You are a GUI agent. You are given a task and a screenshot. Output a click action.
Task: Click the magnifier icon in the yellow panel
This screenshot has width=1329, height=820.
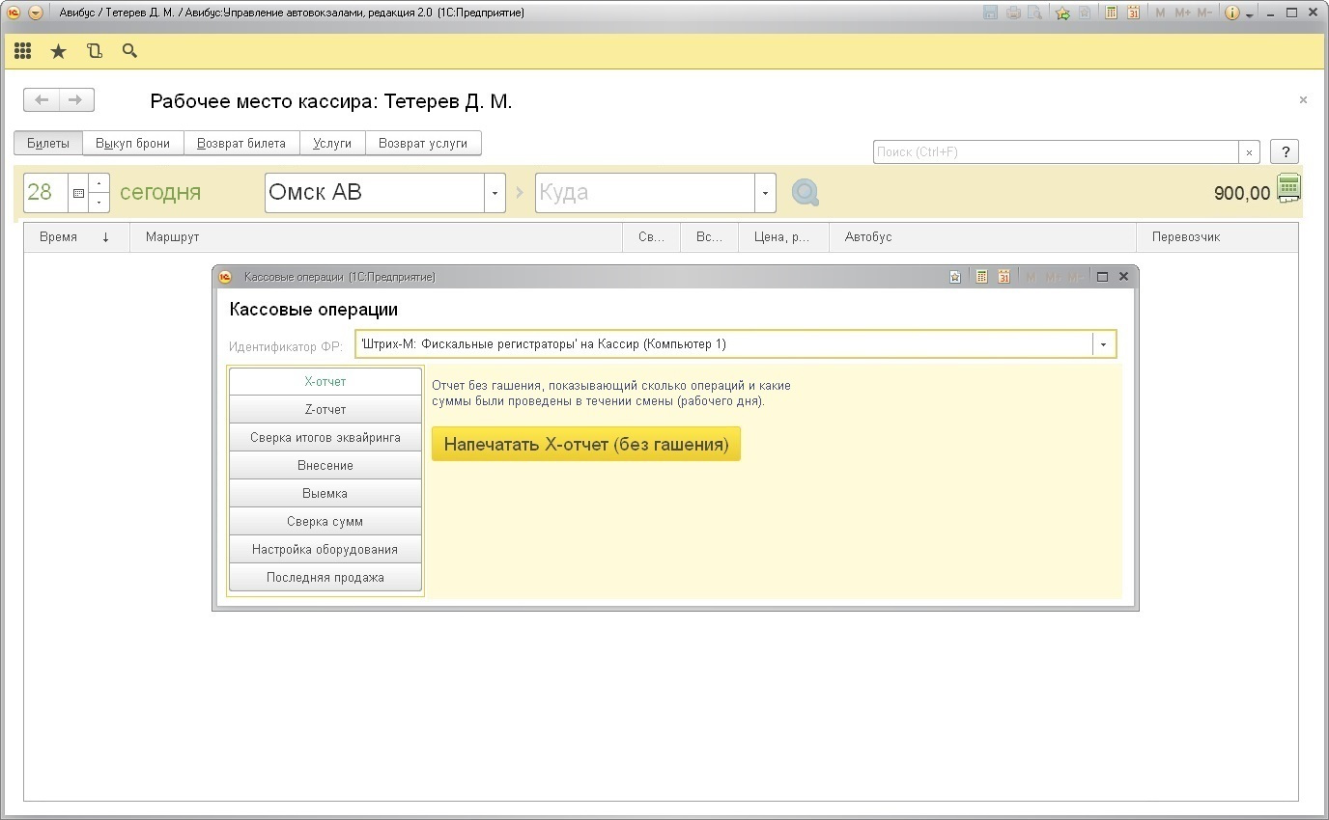point(129,51)
